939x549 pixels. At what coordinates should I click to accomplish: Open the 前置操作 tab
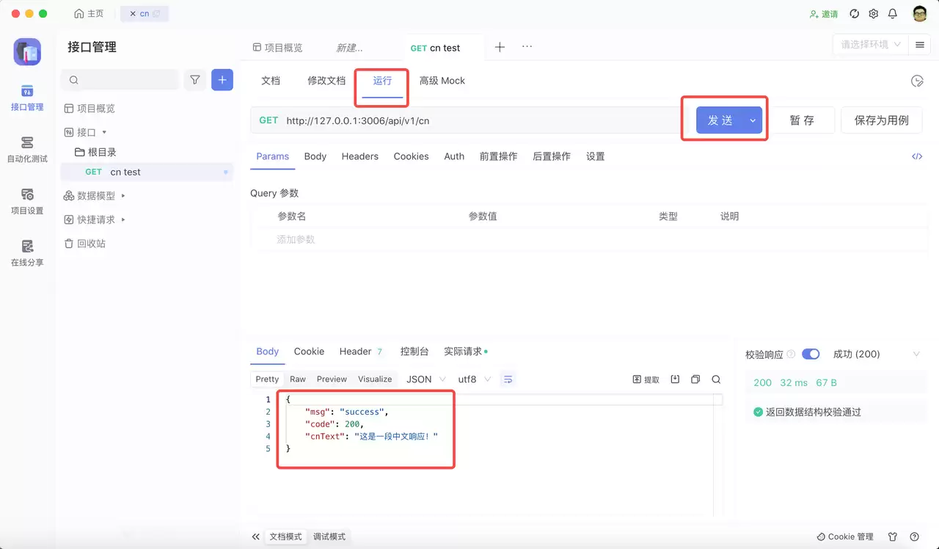(x=498, y=156)
